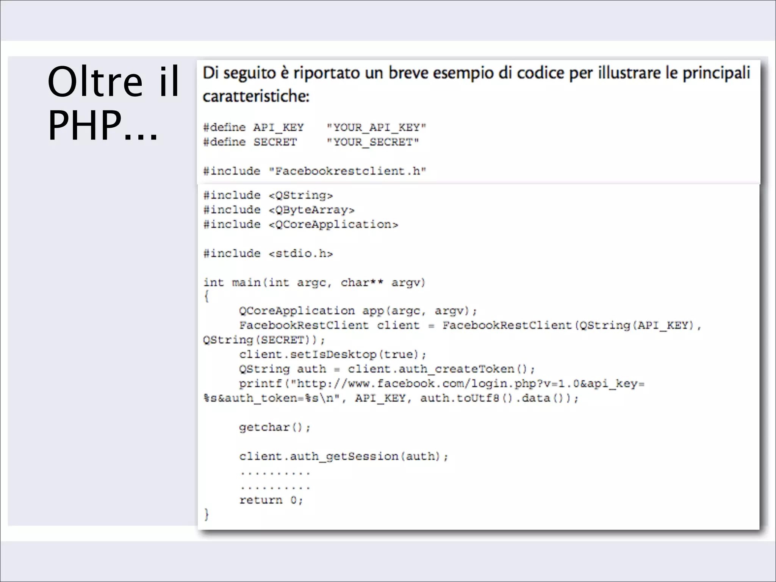Click the line "getchar();"
Image resolution: width=776 pixels, height=582 pixels.
(x=275, y=427)
